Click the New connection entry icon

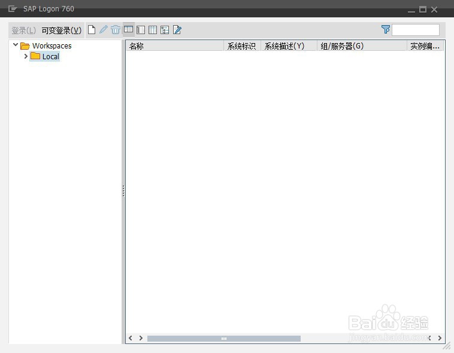(x=92, y=29)
